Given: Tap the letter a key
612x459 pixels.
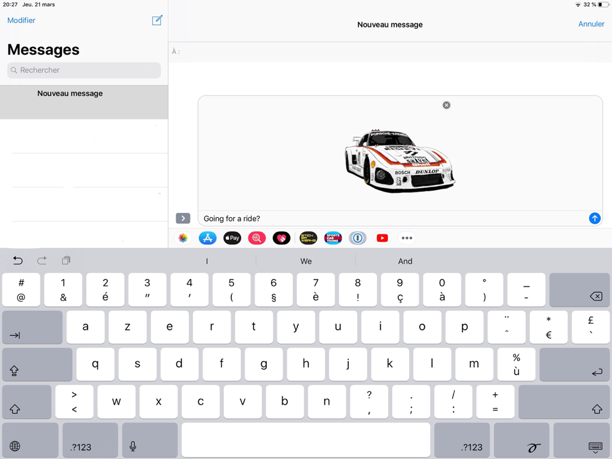Looking at the screenshot, I should tap(86, 327).
